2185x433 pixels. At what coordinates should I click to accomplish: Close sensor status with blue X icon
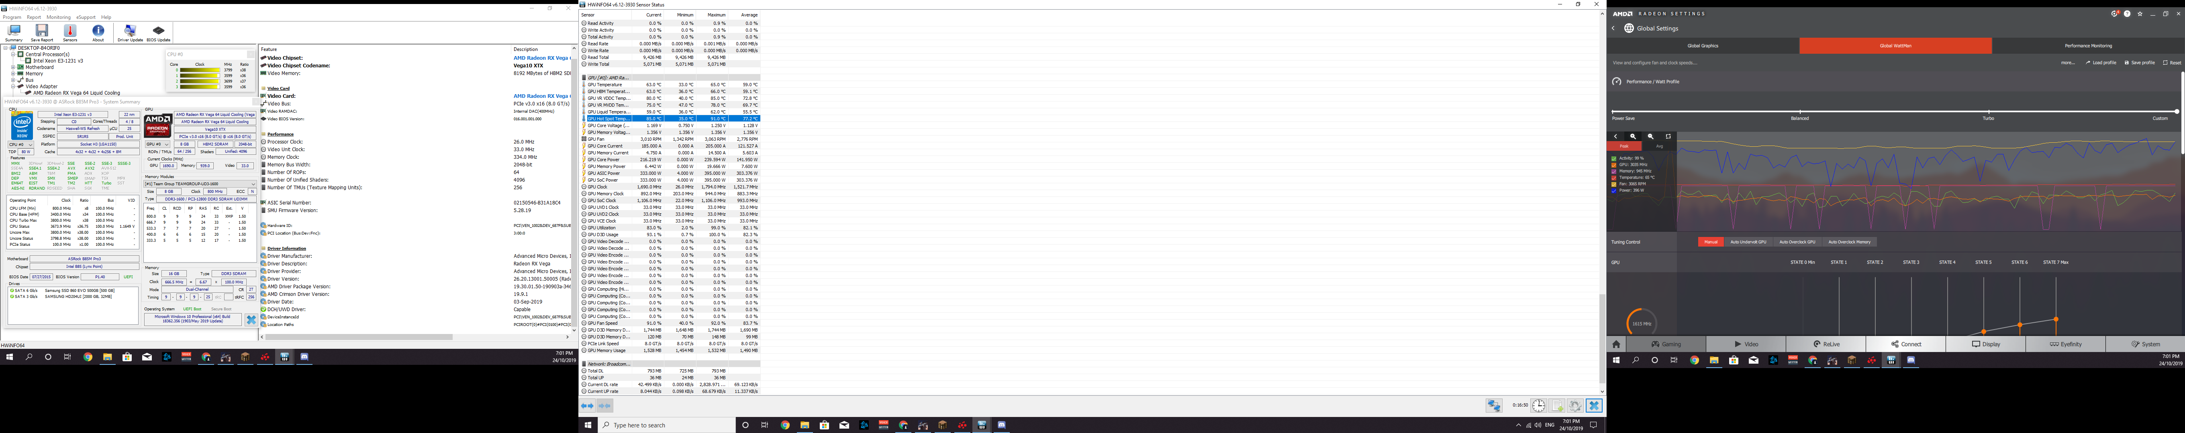(1594, 406)
